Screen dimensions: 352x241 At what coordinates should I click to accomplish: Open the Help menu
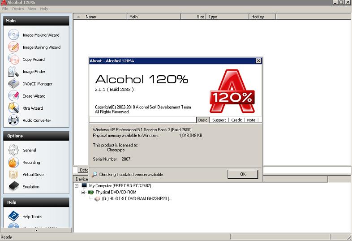click(x=44, y=9)
